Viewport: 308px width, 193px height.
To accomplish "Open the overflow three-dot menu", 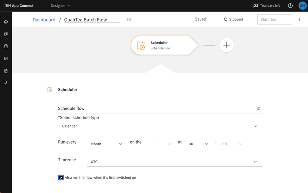I will [299, 19].
